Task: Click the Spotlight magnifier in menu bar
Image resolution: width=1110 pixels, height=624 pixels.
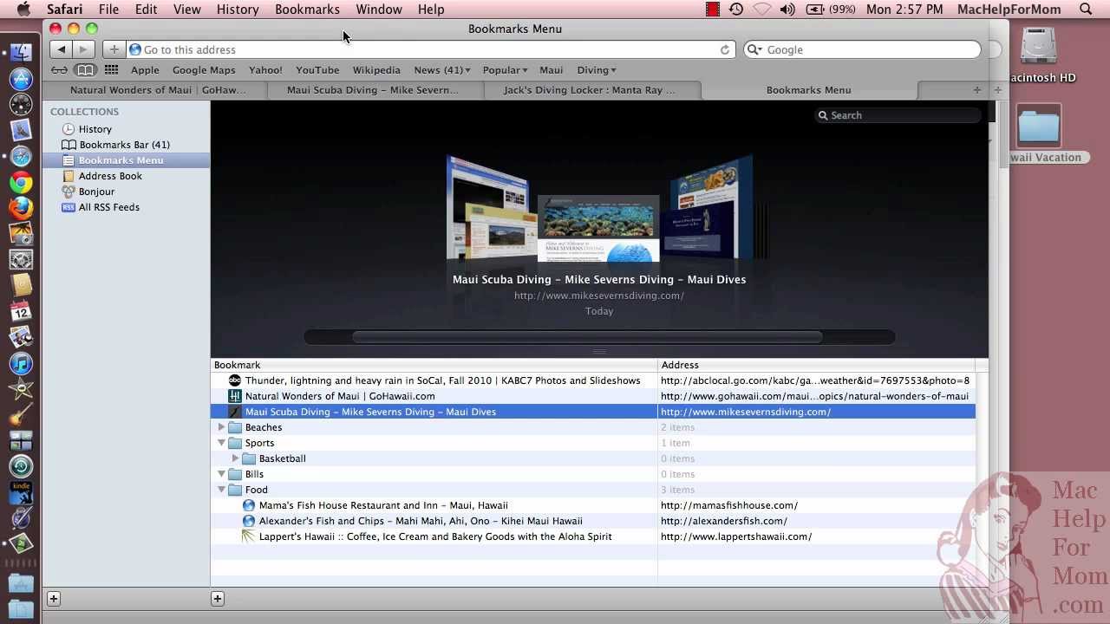Action: (x=1086, y=10)
